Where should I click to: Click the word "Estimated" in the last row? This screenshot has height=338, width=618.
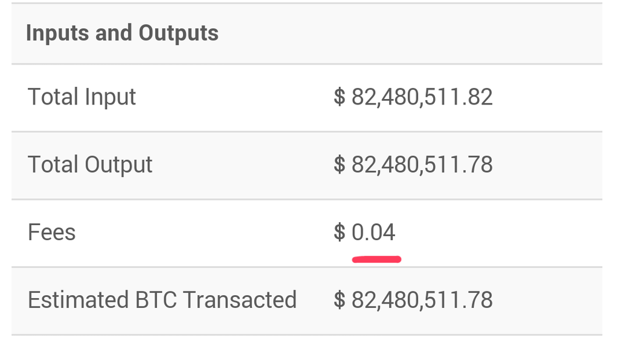(x=79, y=300)
